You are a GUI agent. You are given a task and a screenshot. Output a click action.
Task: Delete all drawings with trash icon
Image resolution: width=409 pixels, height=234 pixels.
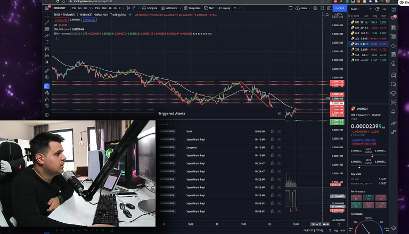(x=47, y=114)
